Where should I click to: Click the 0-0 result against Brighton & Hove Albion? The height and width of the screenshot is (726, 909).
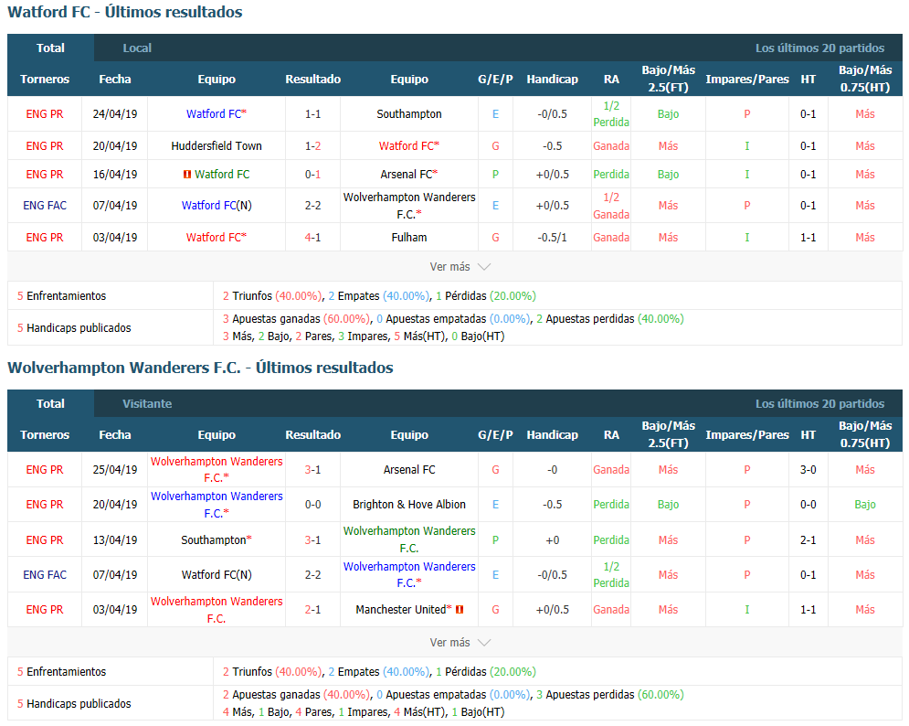pos(313,505)
